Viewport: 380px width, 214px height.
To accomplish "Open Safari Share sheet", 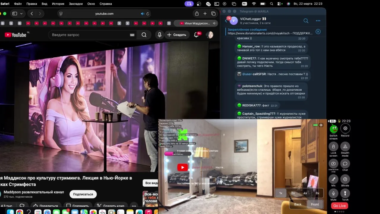I will [x=197, y=13].
